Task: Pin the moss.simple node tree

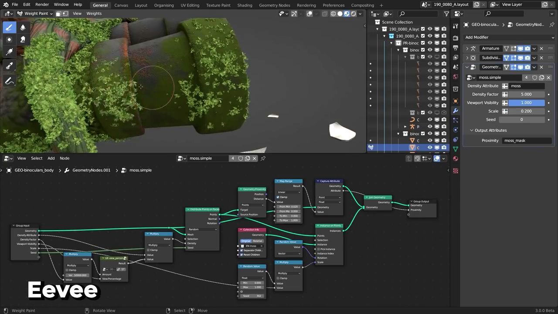Action: click(x=263, y=158)
